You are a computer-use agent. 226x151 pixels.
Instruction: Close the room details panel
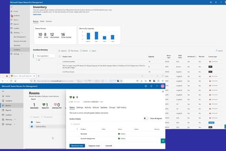coord(163,91)
